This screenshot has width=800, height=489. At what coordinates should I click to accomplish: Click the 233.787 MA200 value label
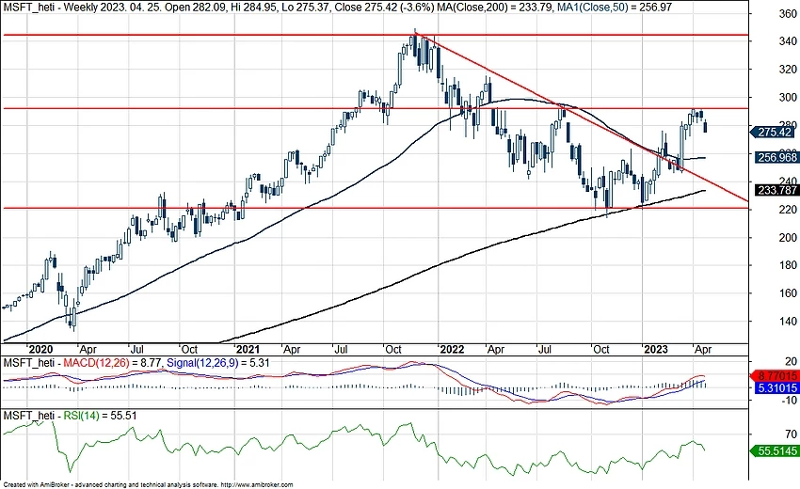click(x=776, y=190)
